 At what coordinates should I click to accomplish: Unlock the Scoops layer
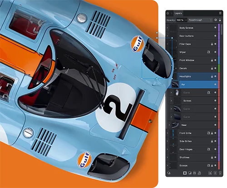(212, 165)
